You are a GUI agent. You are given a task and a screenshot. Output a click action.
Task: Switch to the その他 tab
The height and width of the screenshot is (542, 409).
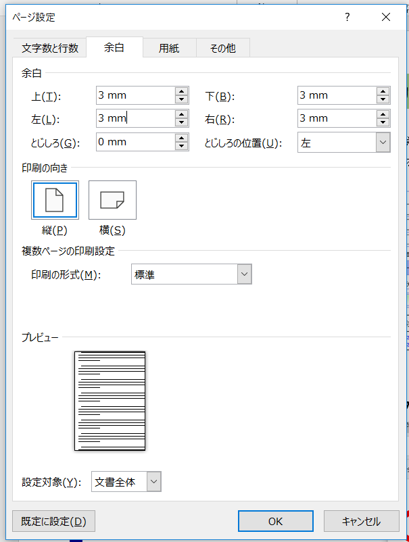click(x=223, y=48)
